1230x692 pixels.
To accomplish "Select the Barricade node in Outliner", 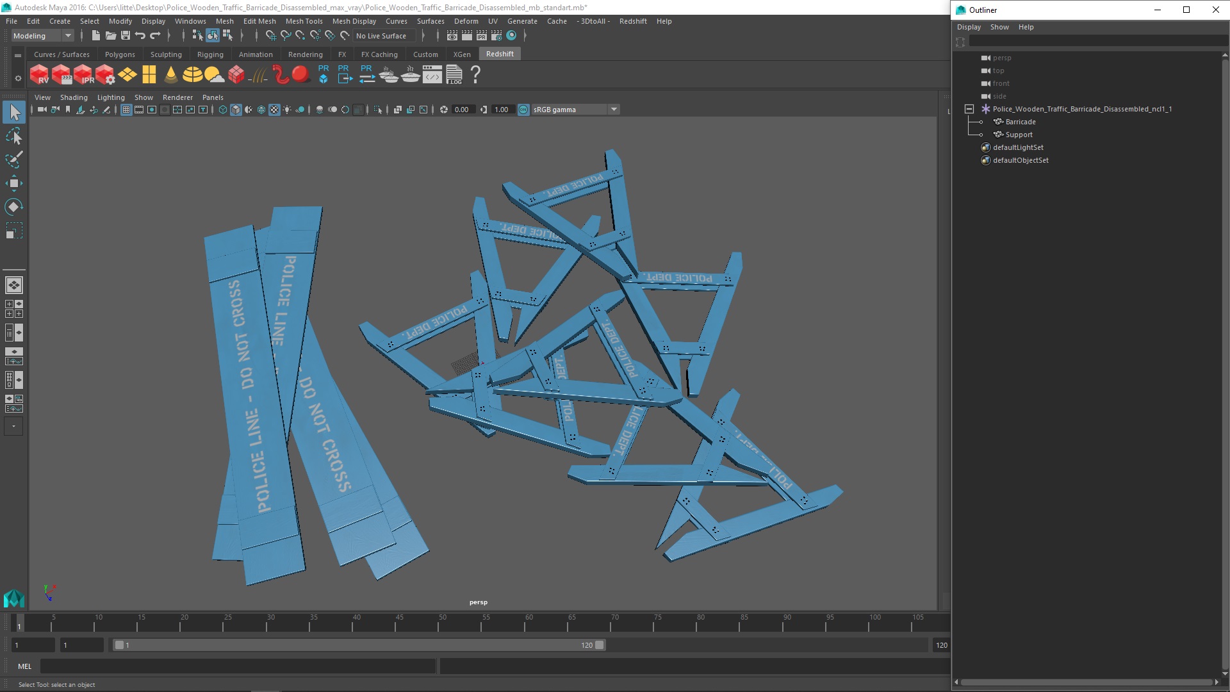I will pos(1020,122).
